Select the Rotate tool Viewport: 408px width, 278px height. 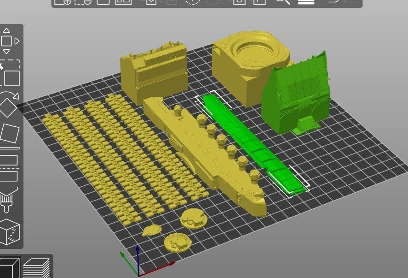coord(9,104)
